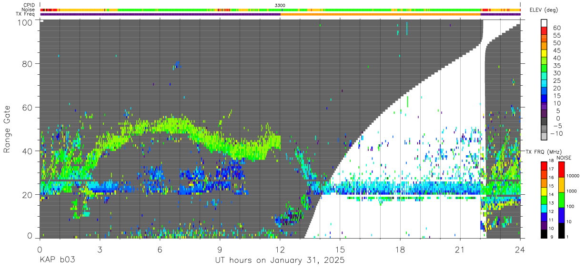
Task: Click the 20 tick label on Range Gate axis
Action: [x=28, y=195]
